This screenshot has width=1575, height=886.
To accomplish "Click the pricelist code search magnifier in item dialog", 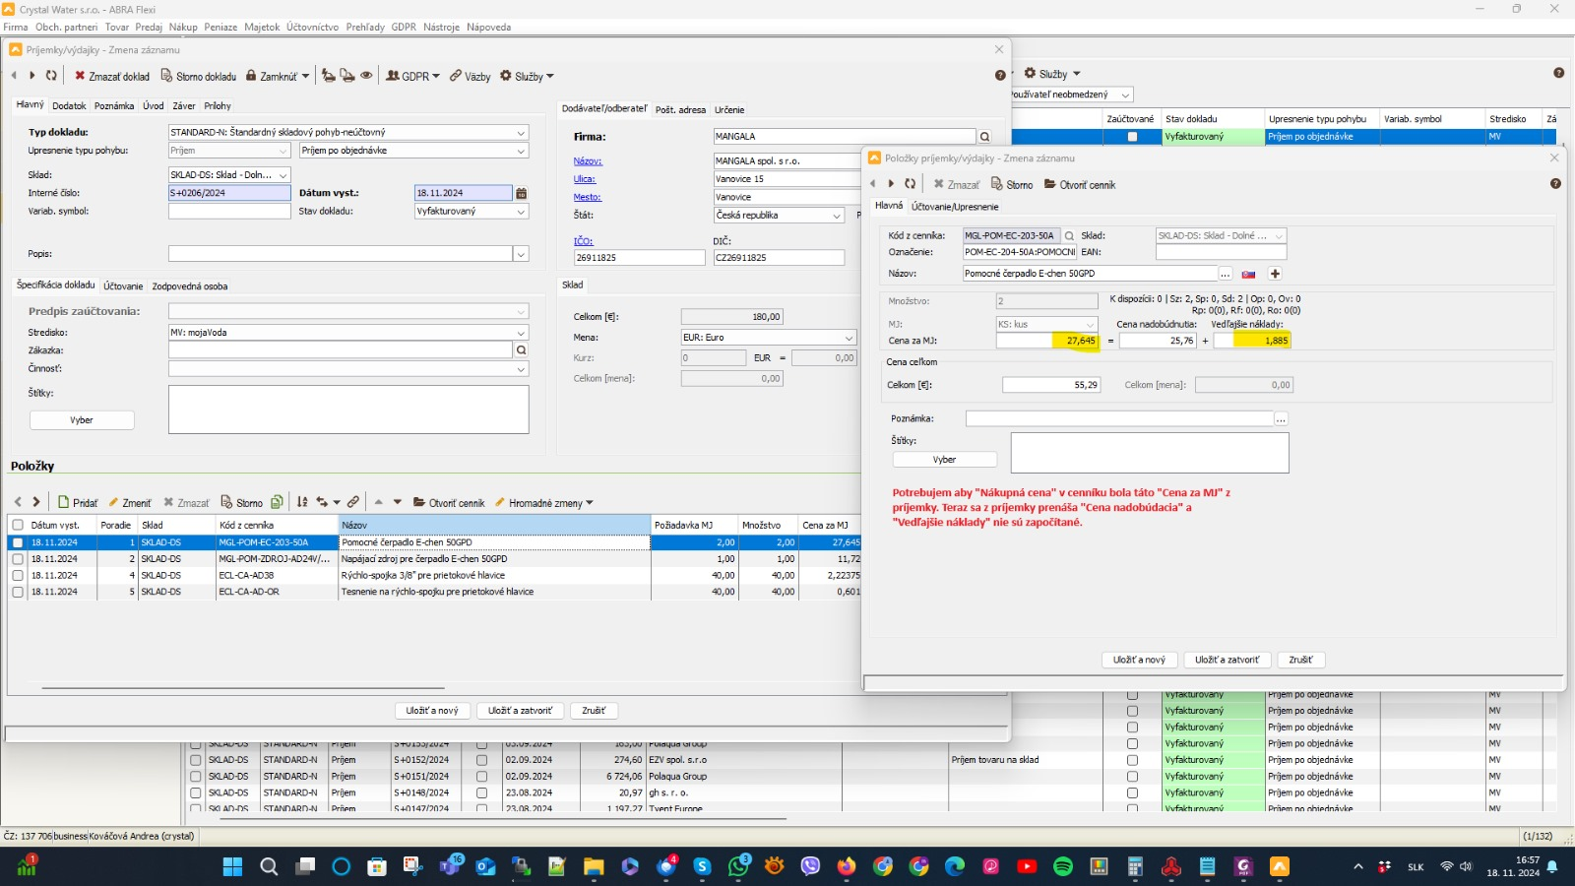I will click(1069, 236).
